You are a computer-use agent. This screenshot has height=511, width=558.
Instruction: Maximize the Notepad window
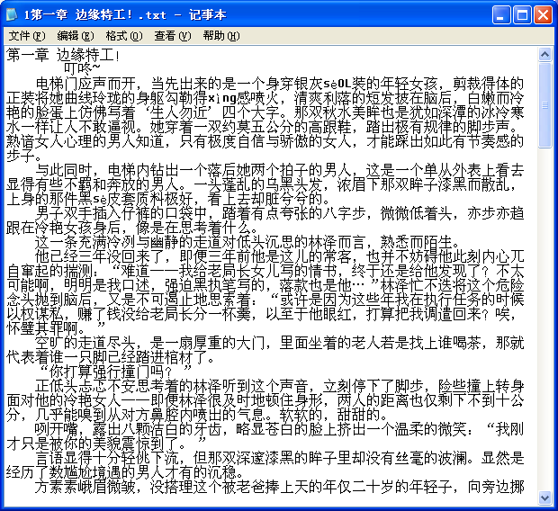(x=522, y=14)
